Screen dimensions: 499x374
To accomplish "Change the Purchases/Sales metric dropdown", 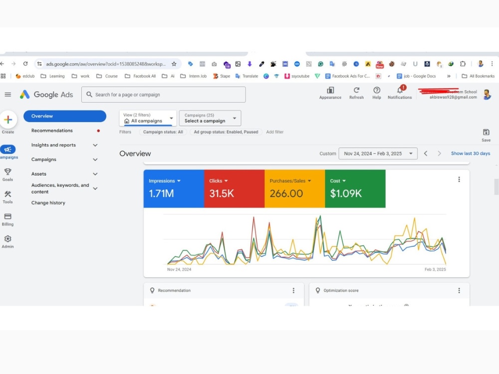I will click(x=290, y=181).
